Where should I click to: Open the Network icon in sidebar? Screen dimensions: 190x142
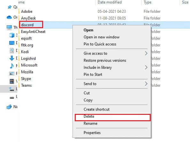(9, 107)
